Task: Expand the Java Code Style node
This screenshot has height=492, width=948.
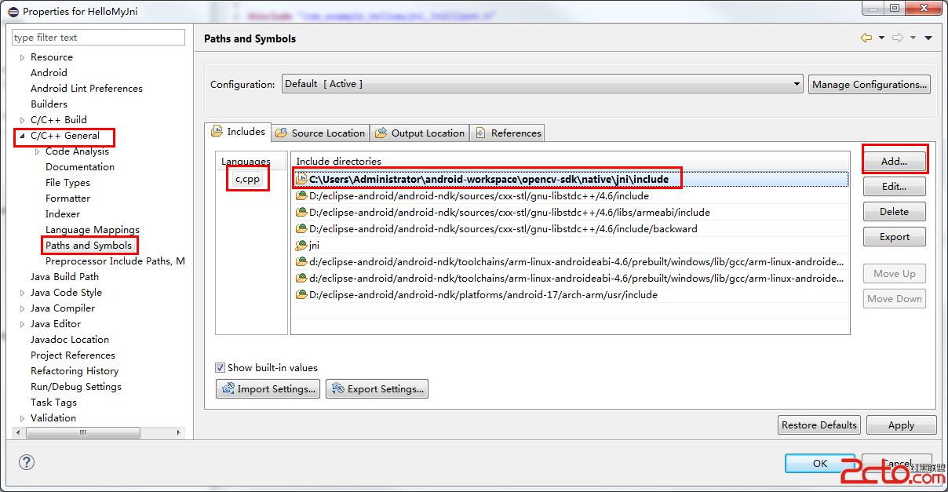Action: (23, 293)
